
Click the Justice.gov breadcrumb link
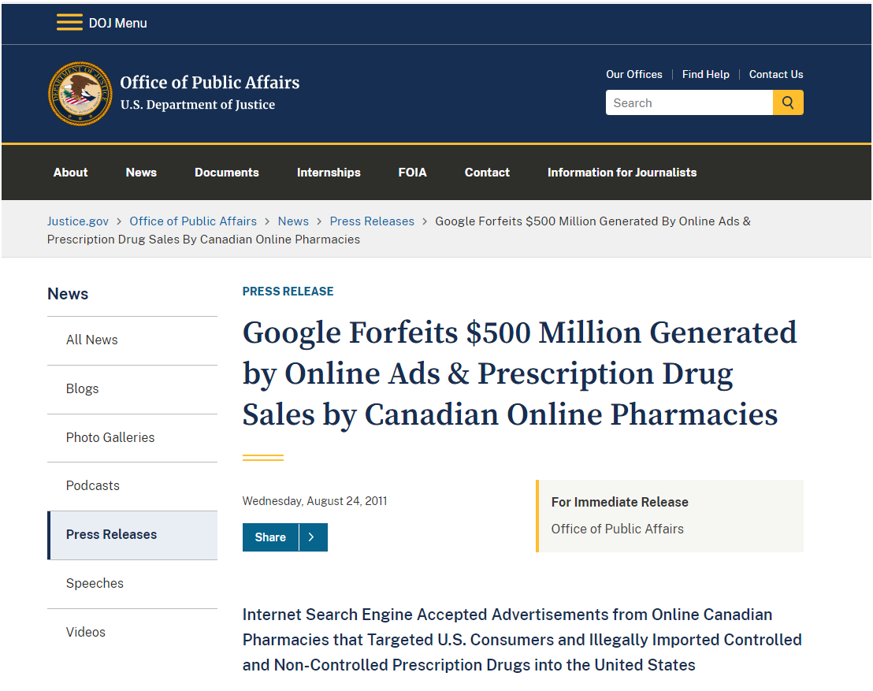coord(78,221)
